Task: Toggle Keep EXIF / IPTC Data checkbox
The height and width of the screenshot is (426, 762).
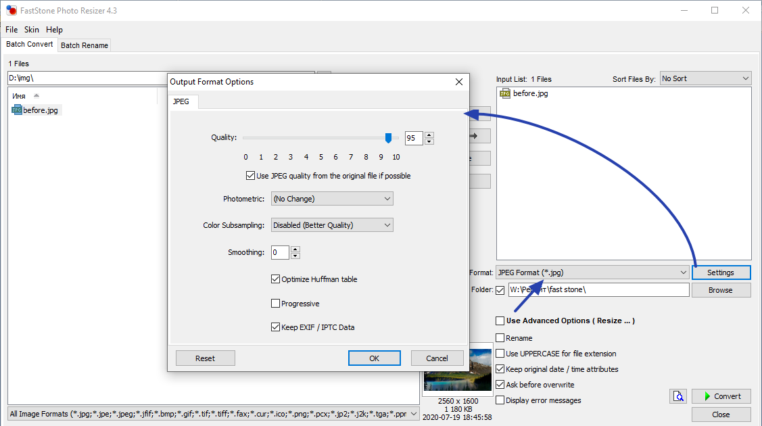Action: (x=276, y=327)
